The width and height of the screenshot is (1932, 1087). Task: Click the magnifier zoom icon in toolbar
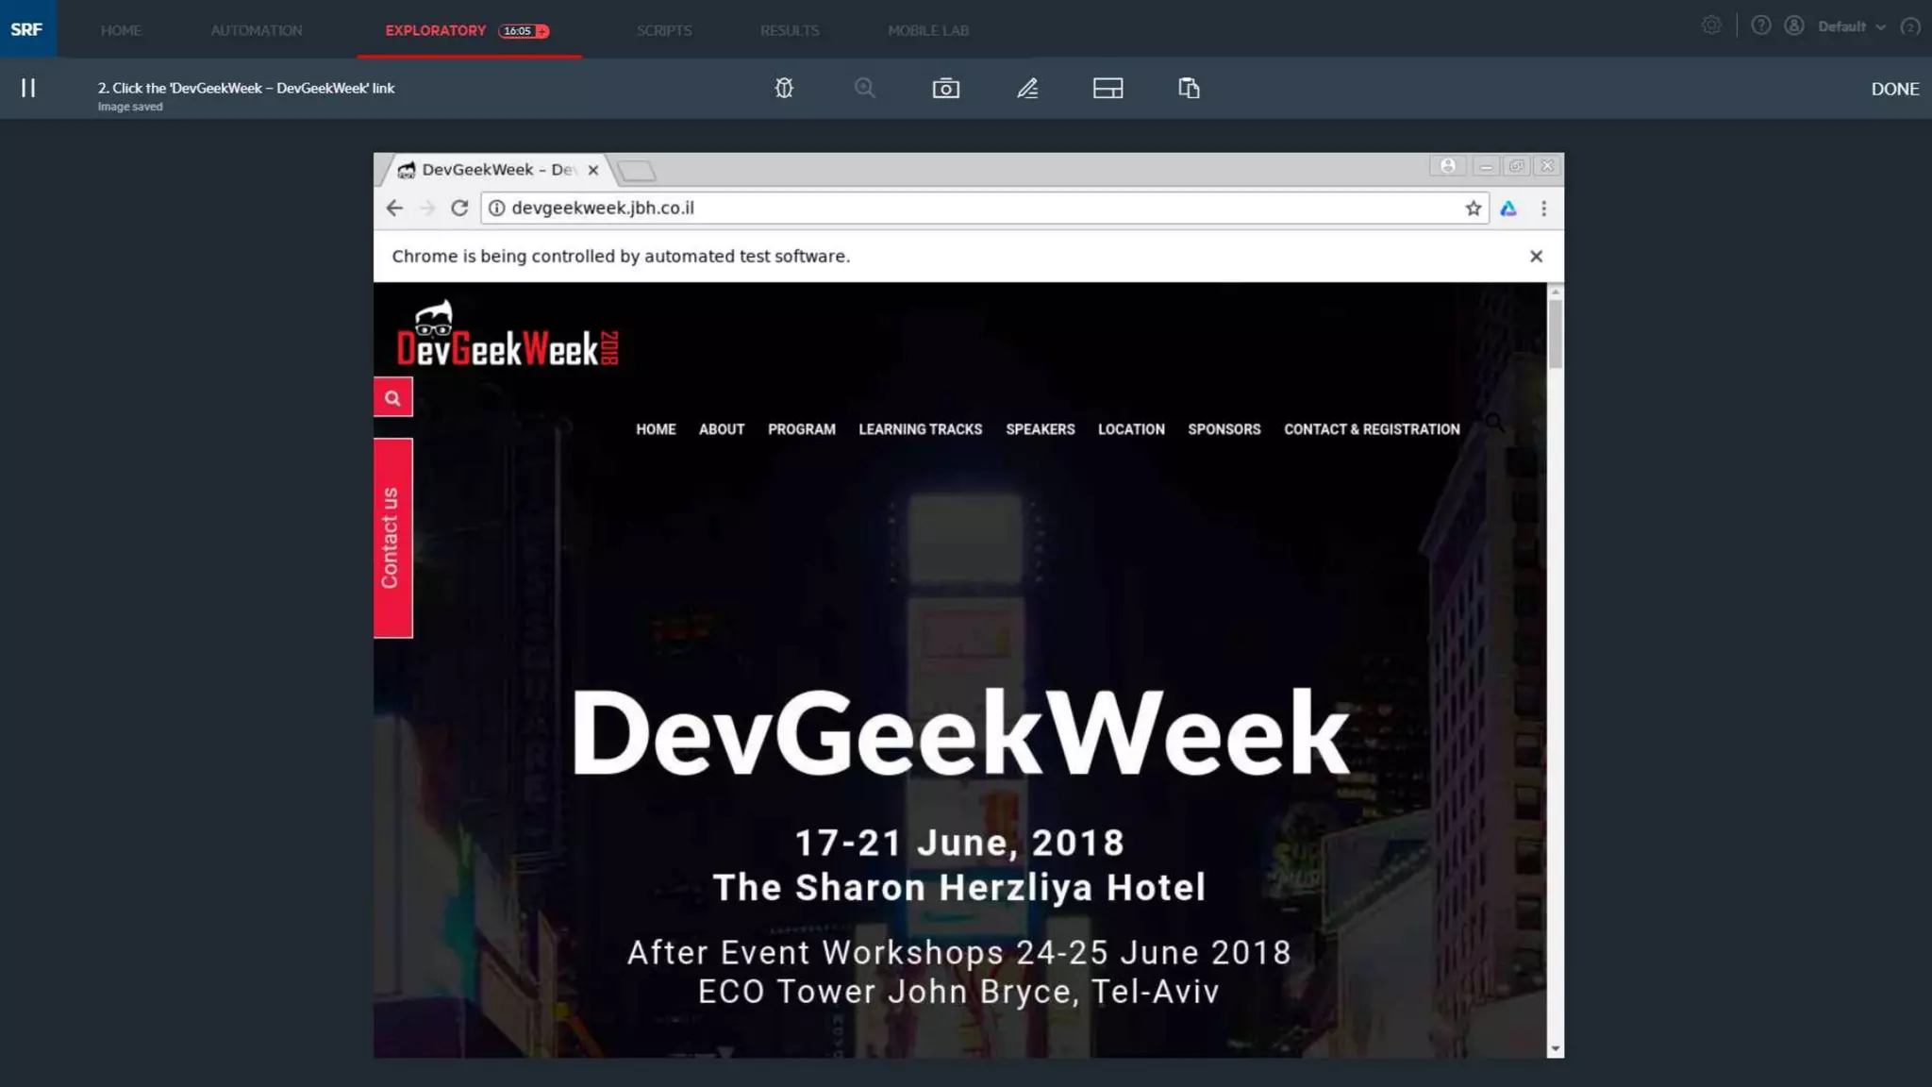(x=864, y=88)
